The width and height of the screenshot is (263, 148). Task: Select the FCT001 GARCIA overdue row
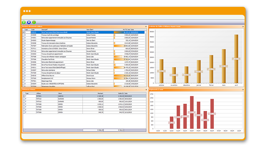click(x=68, y=96)
